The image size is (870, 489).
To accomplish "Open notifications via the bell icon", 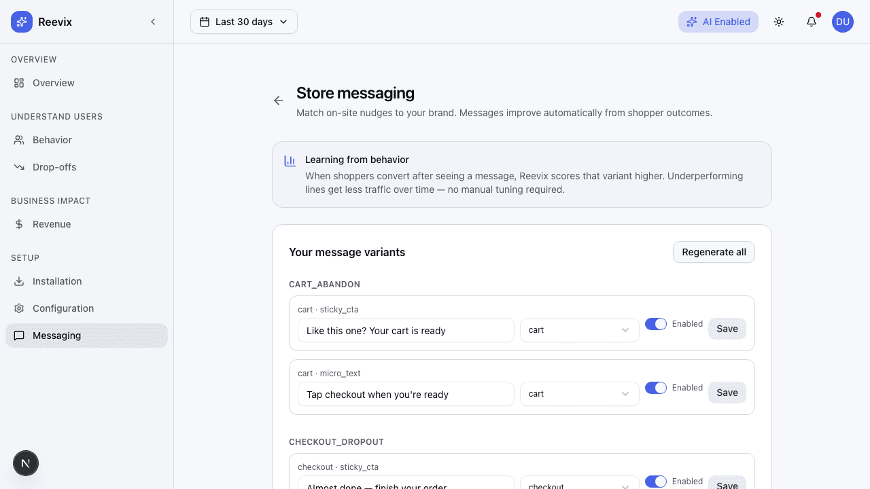I will 811,22.
